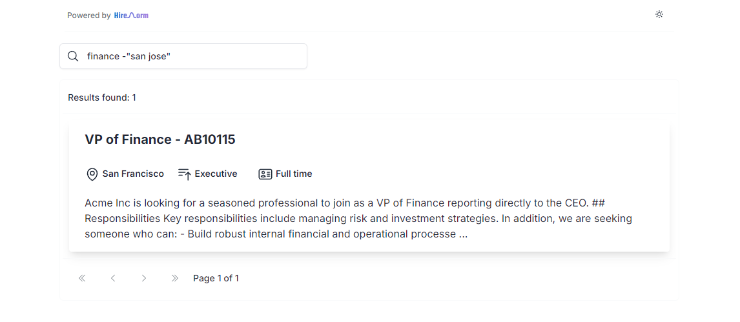Click the Executive level label
This screenshot has height=322, width=740.
point(216,174)
